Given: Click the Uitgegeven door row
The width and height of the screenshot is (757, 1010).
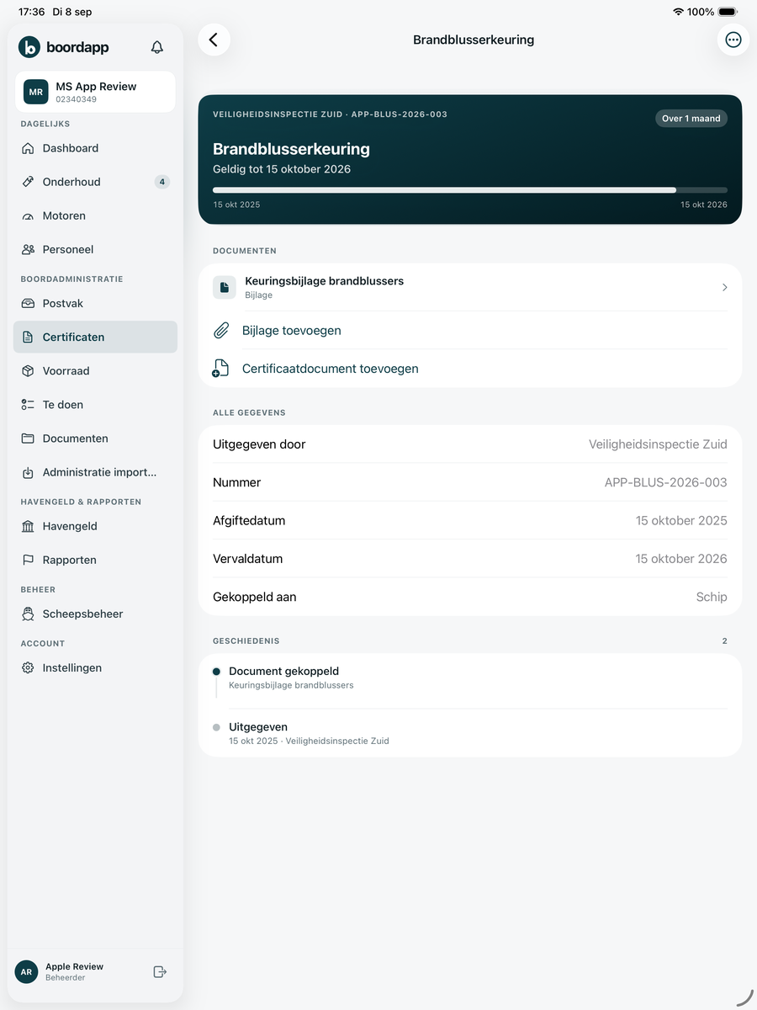Looking at the screenshot, I should point(470,444).
